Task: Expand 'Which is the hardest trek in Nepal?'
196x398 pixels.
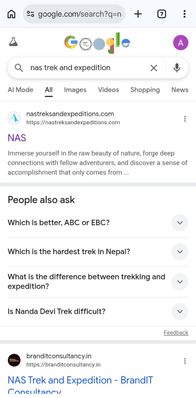Action: point(180,252)
